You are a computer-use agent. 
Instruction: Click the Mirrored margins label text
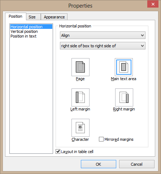point(119,139)
